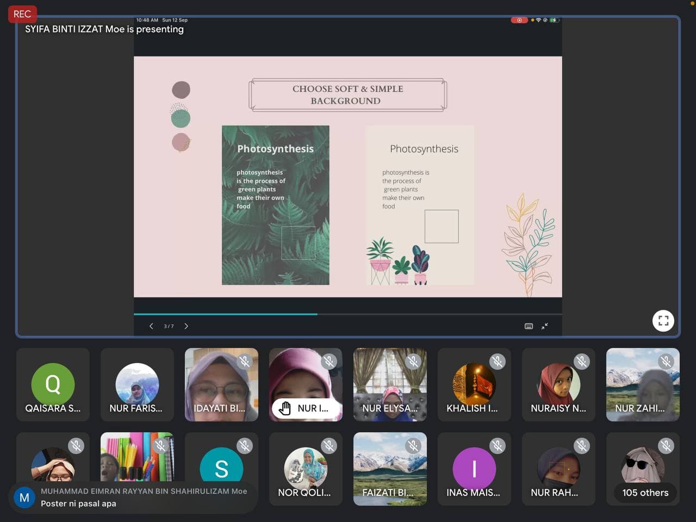Click the NOR QOLI participant tile
This screenshot has height=522, width=696.
[306, 469]
